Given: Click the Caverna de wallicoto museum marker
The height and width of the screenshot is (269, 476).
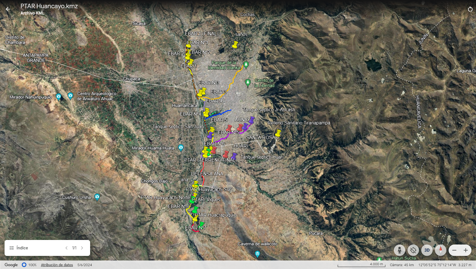Looking at the screenshot, I should coord(258,254).
